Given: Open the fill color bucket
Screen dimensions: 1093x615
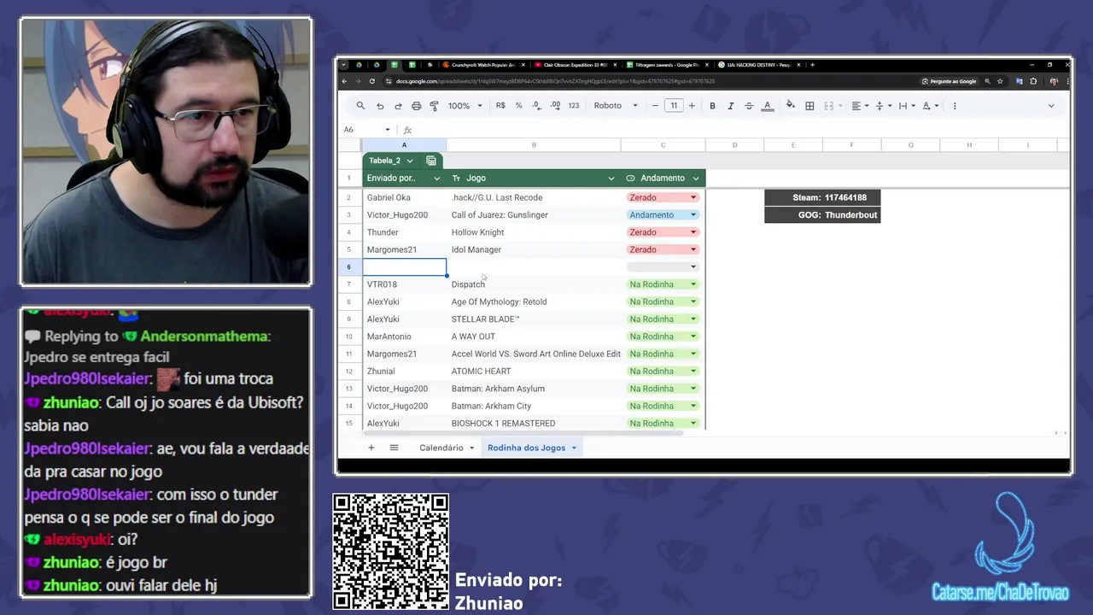Looking at the screenshot, I should (x=791, y=106).
